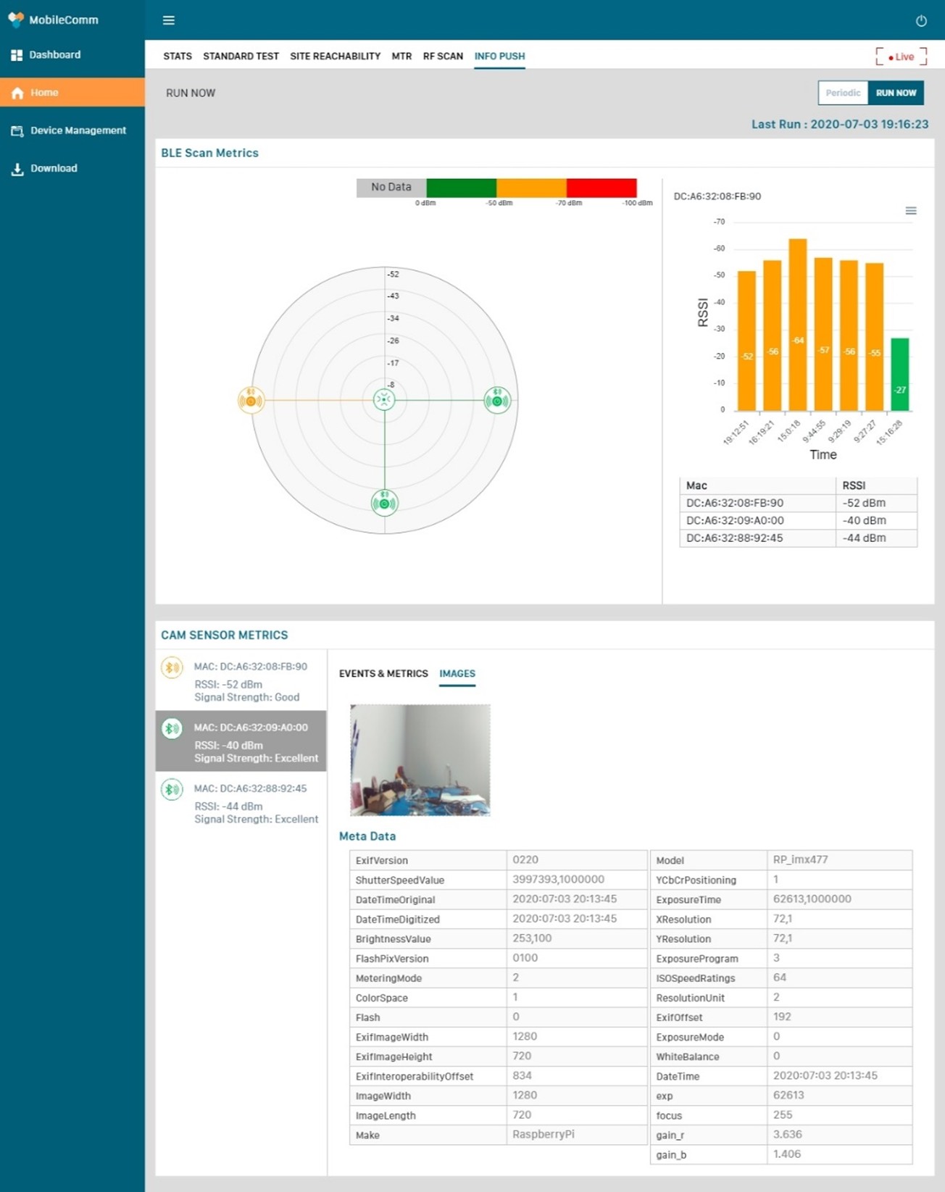Toggle the Live indicator
Image resolution: width=945 pixels, height=1192 pixels.
click(901, 57)
